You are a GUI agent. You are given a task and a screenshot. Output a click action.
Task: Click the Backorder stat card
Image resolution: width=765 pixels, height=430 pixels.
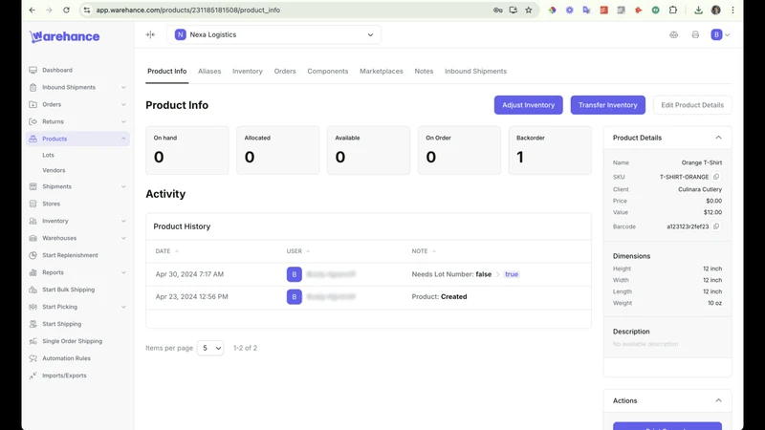[550, 150]
